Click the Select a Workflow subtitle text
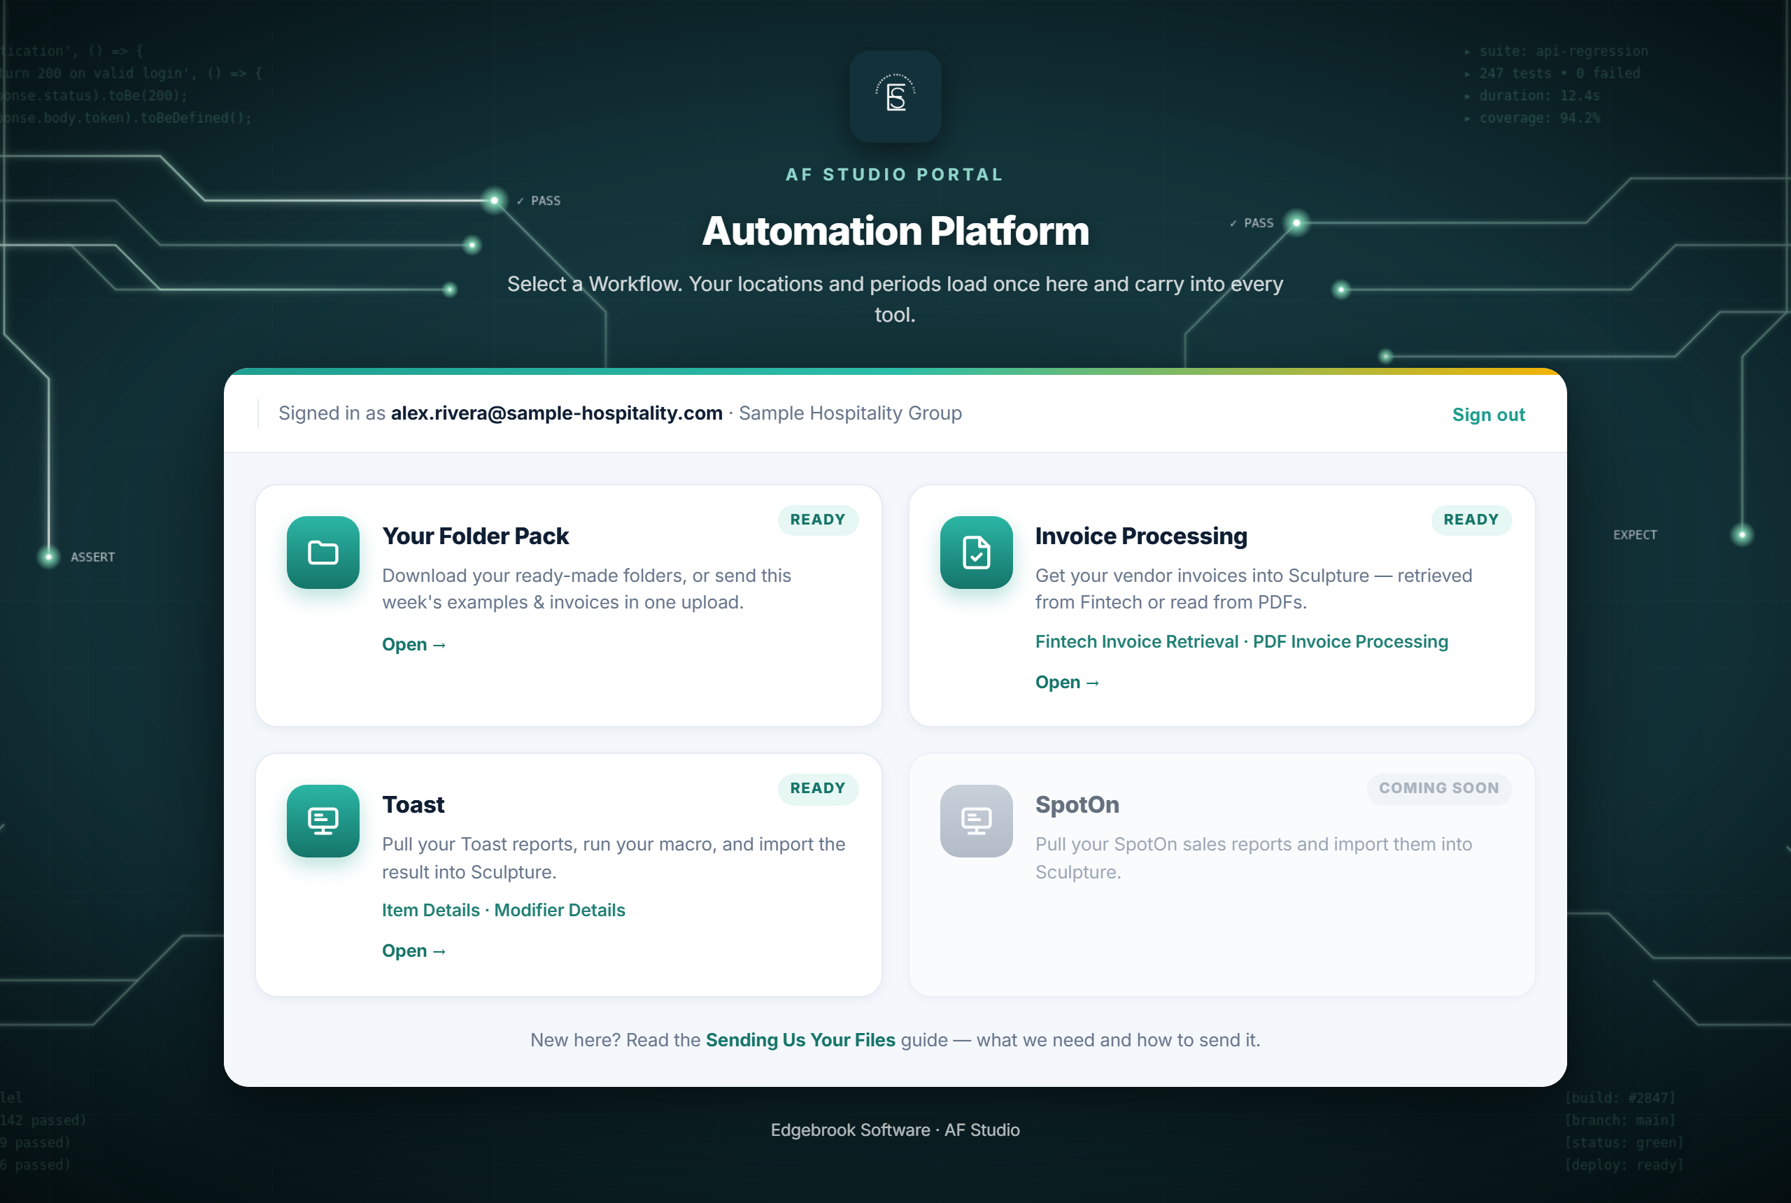The height and width of the screenshot is (1203, 1791). click(895, 299)
